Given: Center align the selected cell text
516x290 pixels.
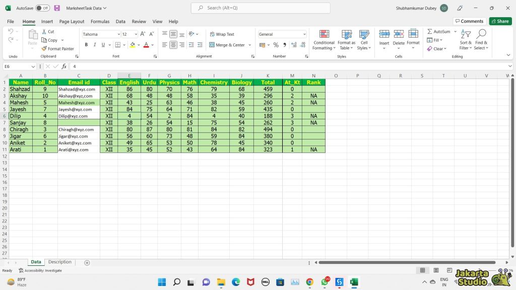Looking at the screenshot, I should tap(173, 45).
